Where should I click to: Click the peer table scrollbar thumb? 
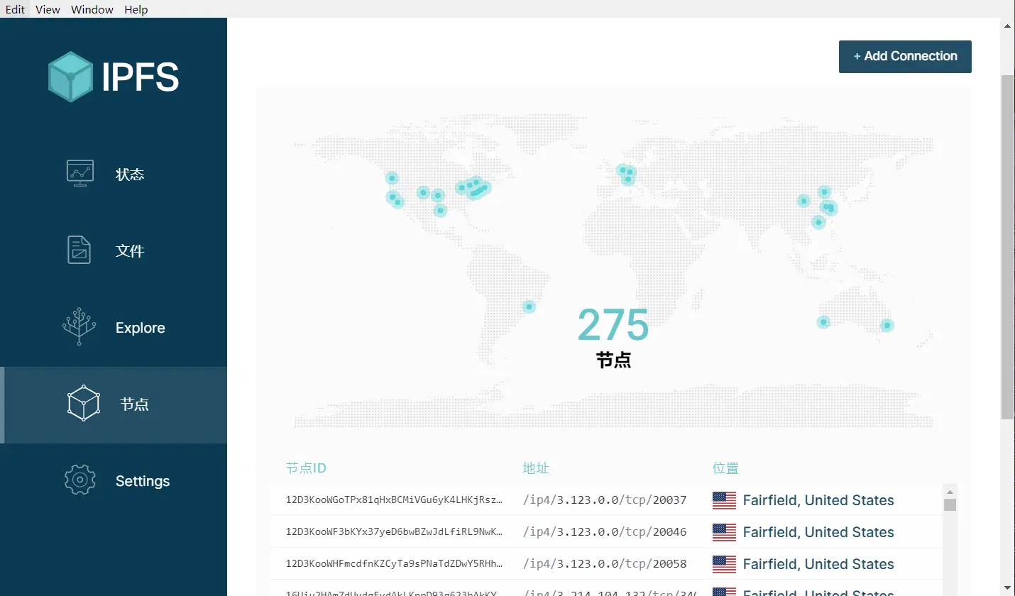coord(950,505)
